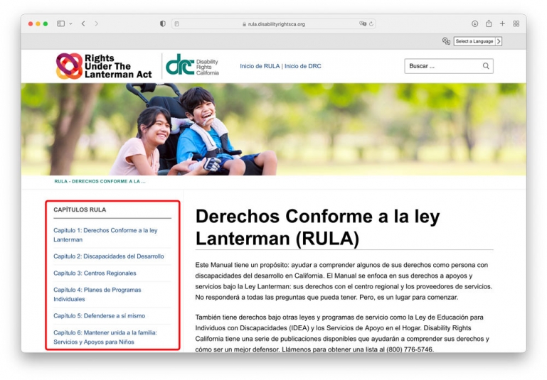The width and height of the screenshot is (547, 380).
Task: Open Capítulo 1: Derechos Conforme a la ley Lanterman
Action: [x=105, y=235]
